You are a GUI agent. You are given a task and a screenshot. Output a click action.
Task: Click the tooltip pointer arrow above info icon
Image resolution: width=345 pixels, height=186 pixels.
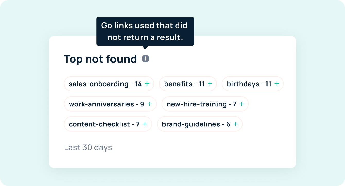click(x=145, y=47)
